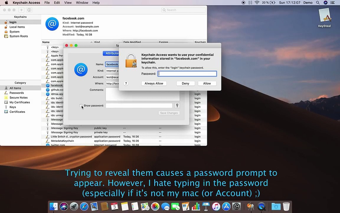Viewport: 340px width, 213px height.
Task: Open the Mail stamp icon in dock
Action: point(94,206)
